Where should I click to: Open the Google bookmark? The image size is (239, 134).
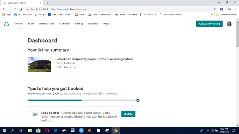pyautogui.click(x=40, y=15)
